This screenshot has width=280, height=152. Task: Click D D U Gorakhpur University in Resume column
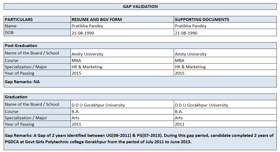click(98, 105)
